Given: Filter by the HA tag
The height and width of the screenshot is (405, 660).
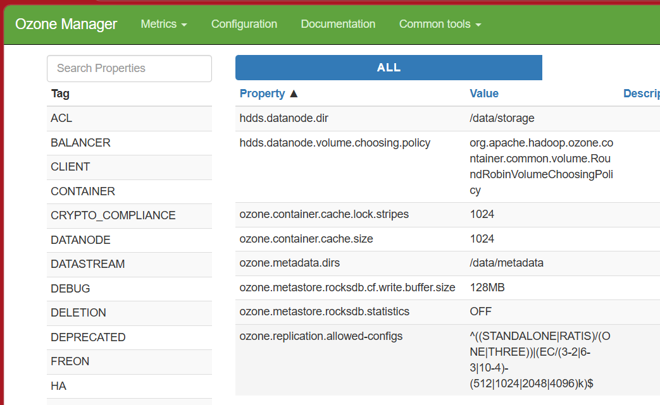Looking at the screenshot, I should 129,386.
